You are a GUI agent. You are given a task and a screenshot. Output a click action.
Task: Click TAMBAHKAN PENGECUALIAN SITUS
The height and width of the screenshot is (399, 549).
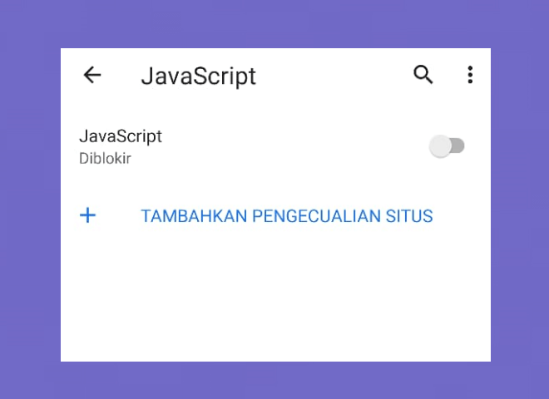point(287,216)
